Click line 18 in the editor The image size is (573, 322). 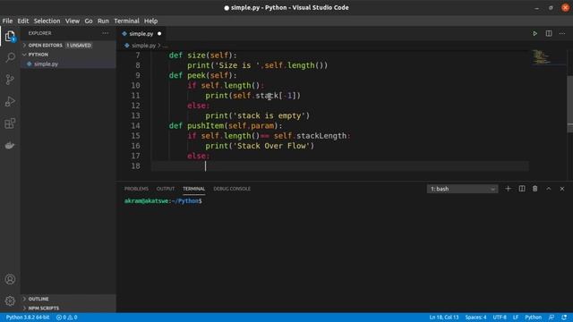[x=340, y=166]
